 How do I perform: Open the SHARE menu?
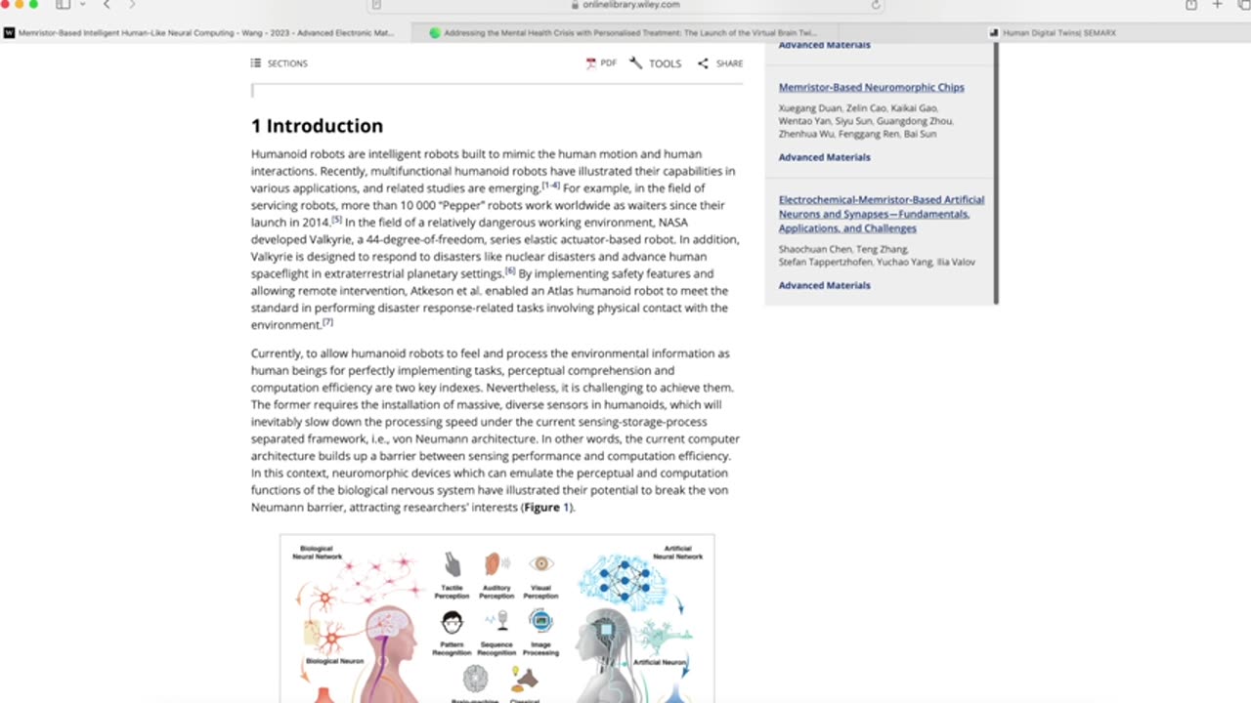point(729,63)
